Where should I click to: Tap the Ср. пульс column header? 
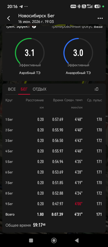tap(94, 100)
